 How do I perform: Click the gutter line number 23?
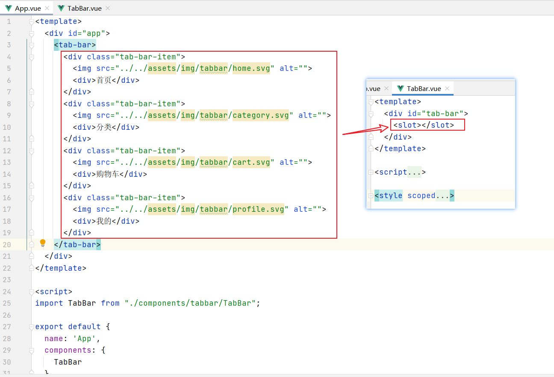point(7,280)
